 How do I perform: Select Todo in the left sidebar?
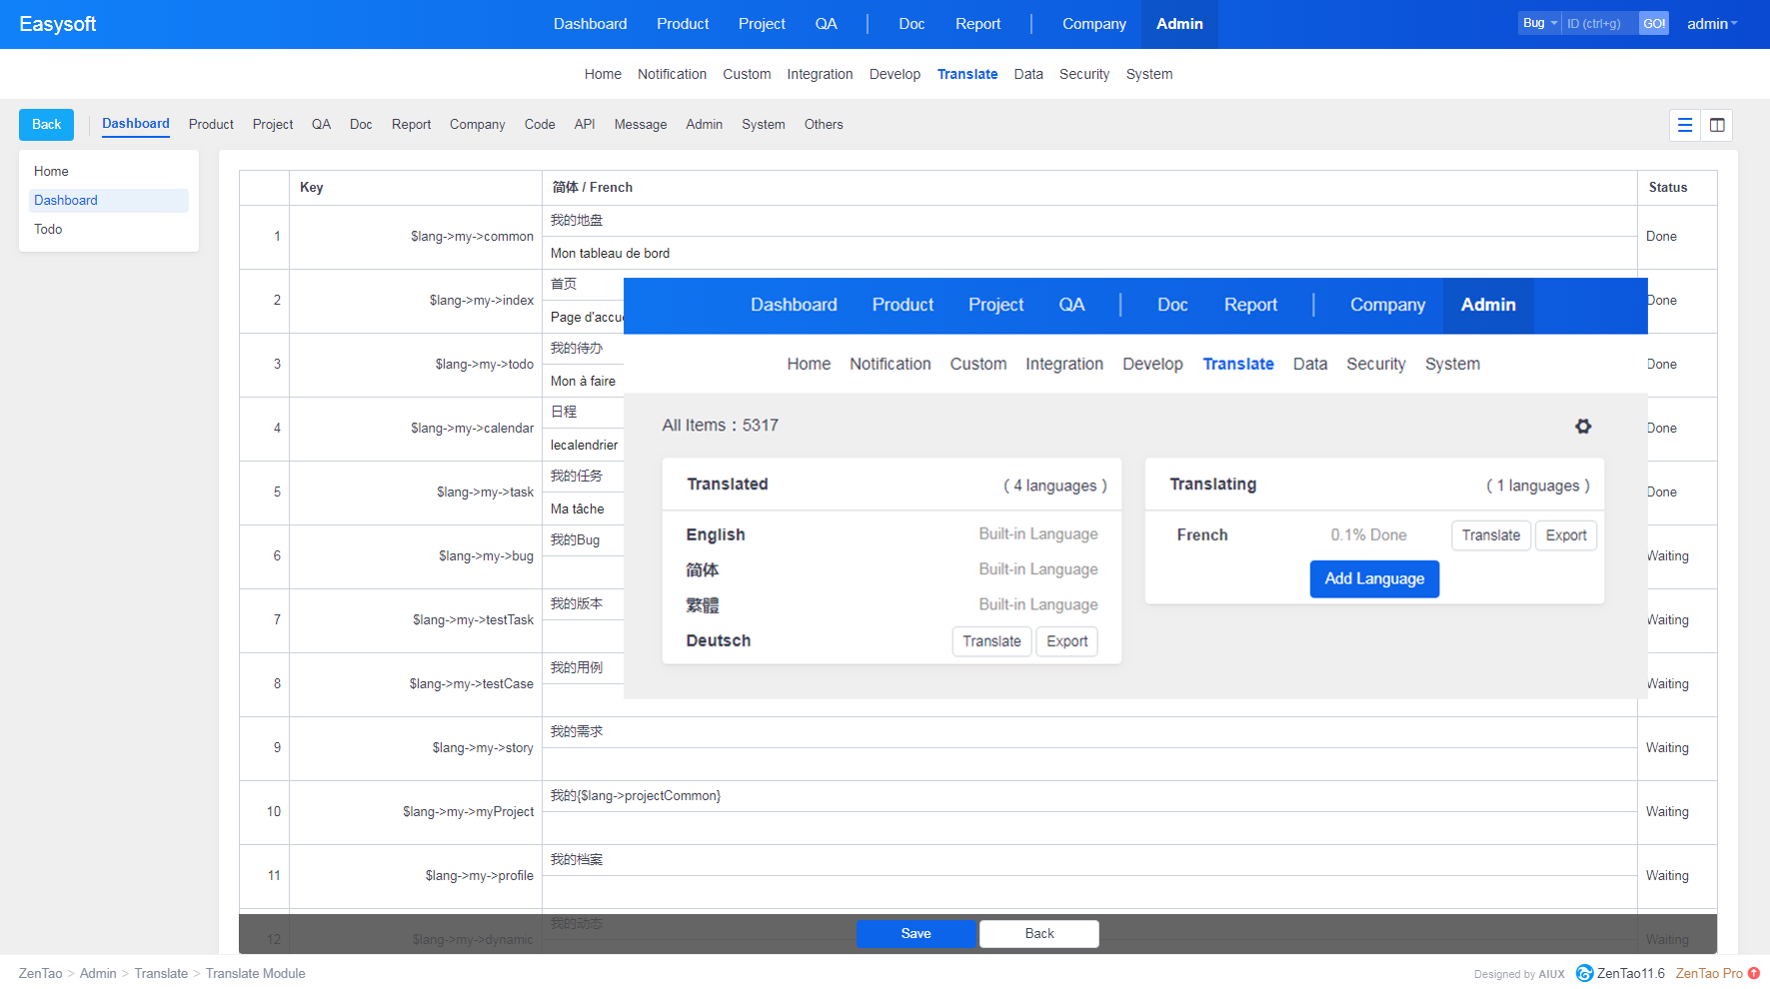[48, 229]
